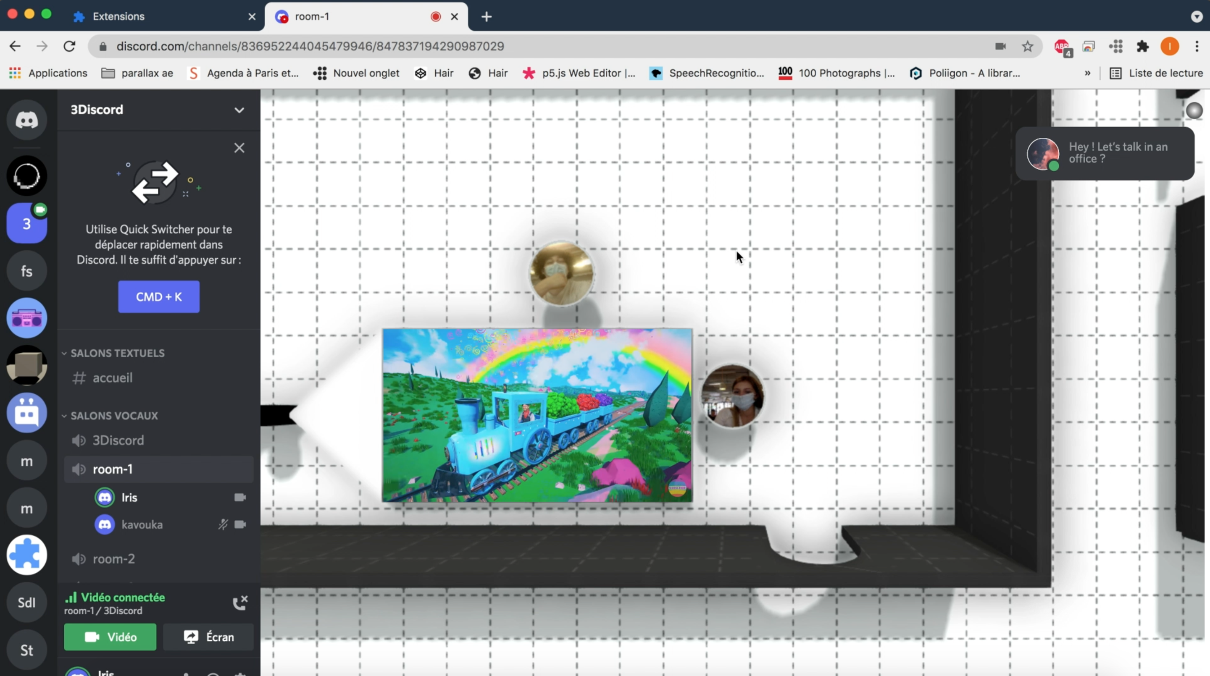This screenshot has width=1210, height=676.
Task: Reload the current page
Action: click(x=69, y=46)
